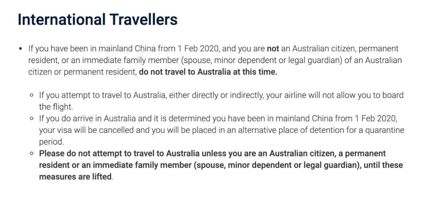Screen dimensions: 430x202
Task: Click 'your visa will be cancelled' text
Action: tap(87, 130)
